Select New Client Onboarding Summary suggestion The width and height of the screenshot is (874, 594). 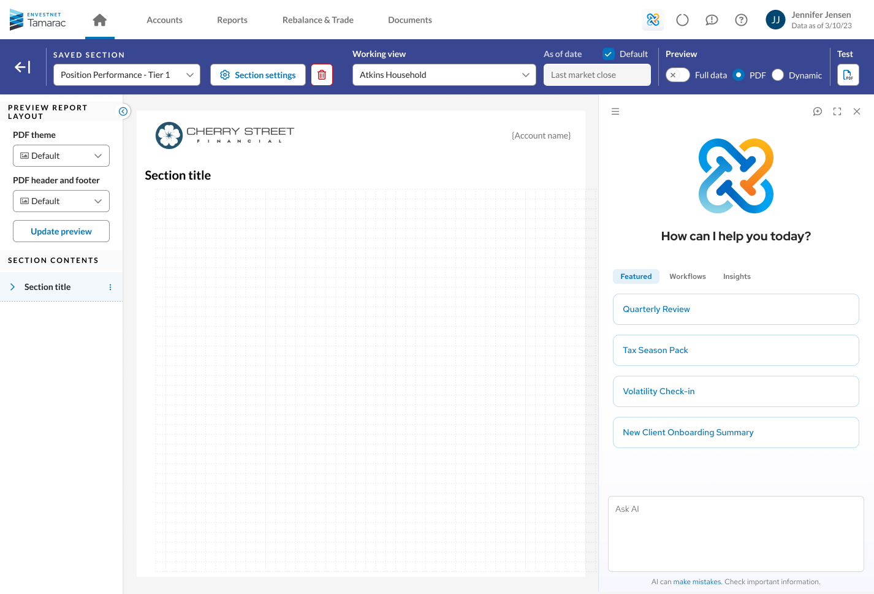pyautogui.click(x=736, y=432)
